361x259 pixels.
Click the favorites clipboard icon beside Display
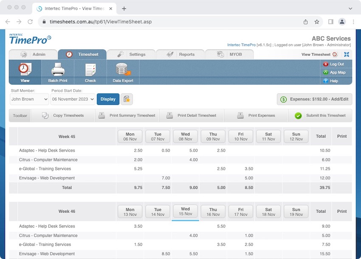point(127,99)
